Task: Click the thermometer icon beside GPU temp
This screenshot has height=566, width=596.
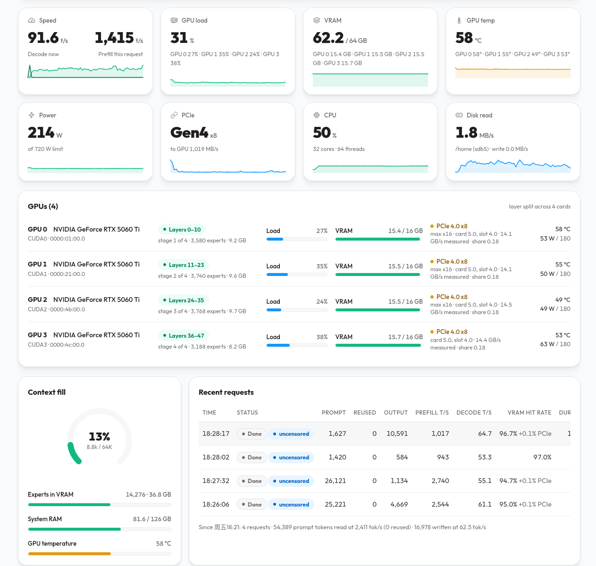Action: click(459, 21)
